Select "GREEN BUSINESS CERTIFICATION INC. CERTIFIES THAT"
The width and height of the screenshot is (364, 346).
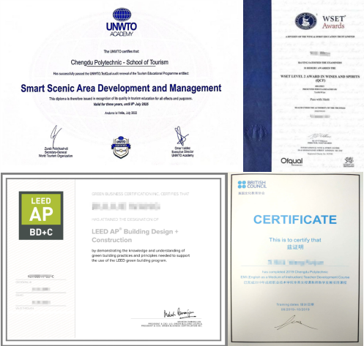pos(141,194)
